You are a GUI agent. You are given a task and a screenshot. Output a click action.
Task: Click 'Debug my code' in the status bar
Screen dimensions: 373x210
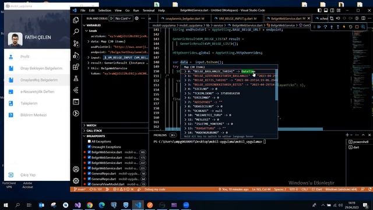(155, 189)
